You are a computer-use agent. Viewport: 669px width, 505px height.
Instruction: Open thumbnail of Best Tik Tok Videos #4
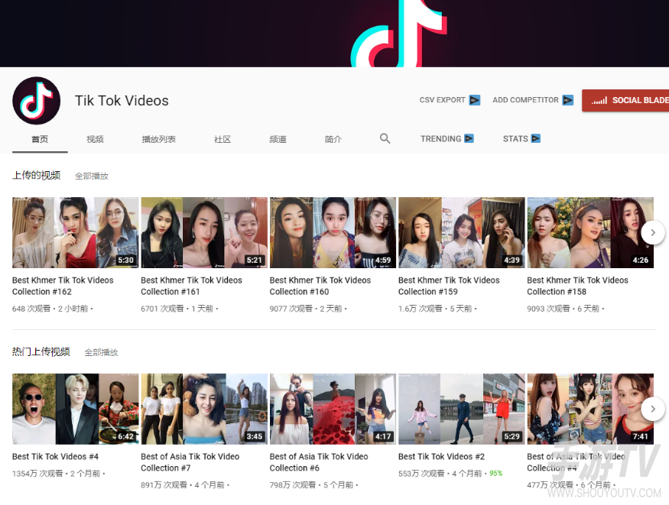click(x=76, y=409)
